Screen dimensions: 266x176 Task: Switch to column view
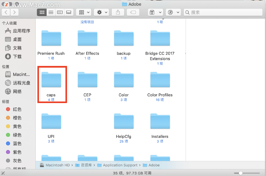pos(60,12)
